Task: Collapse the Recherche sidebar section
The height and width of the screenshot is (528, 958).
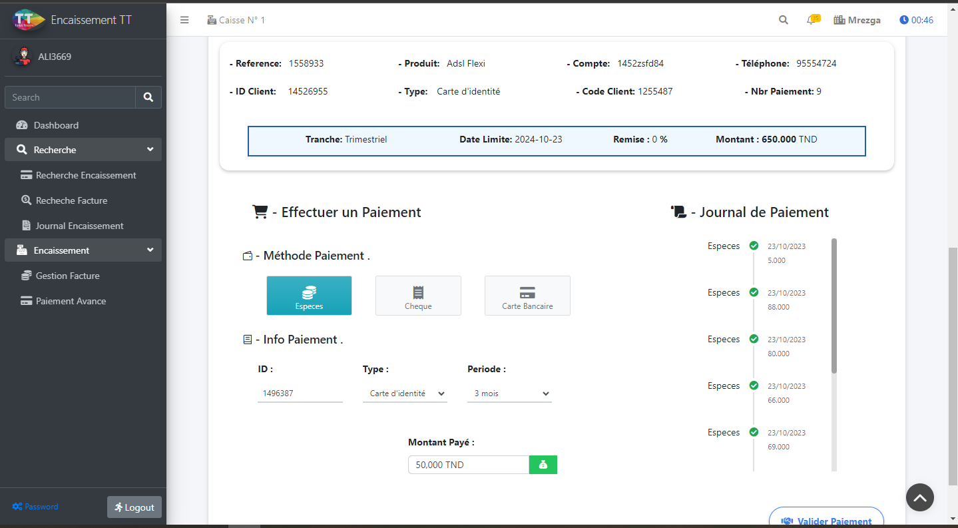Action: pos(83,150)
